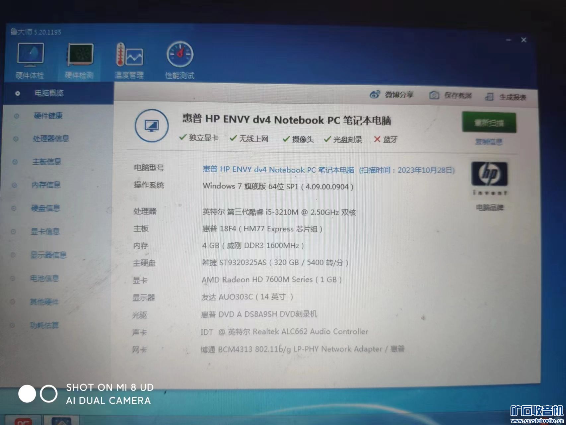This screenshot has width=566, height=425.
Task: Click the 希捷 ST9320325AS hard disk text
Action: 275,263
